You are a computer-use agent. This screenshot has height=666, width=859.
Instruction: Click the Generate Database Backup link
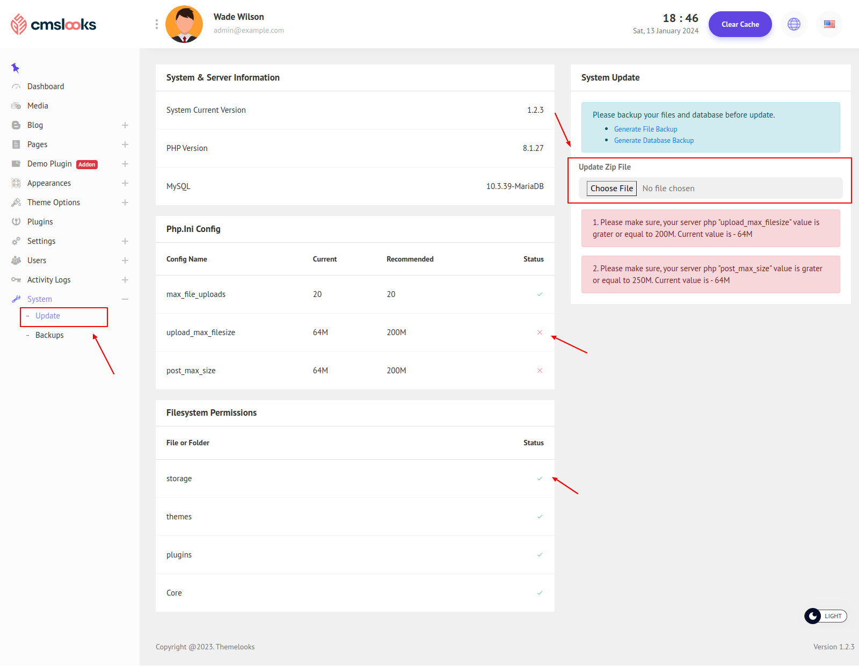point(653,140)
